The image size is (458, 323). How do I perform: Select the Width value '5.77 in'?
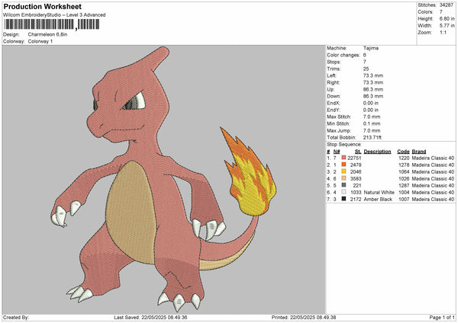[x=447, y=26]
